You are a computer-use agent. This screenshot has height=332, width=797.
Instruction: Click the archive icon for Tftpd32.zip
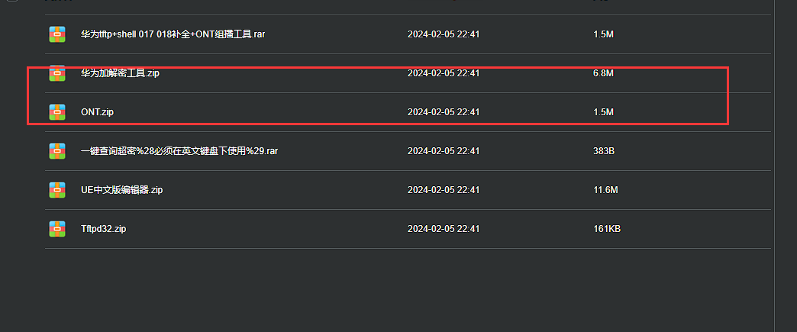pyautogui.click(x=57, y=229)
